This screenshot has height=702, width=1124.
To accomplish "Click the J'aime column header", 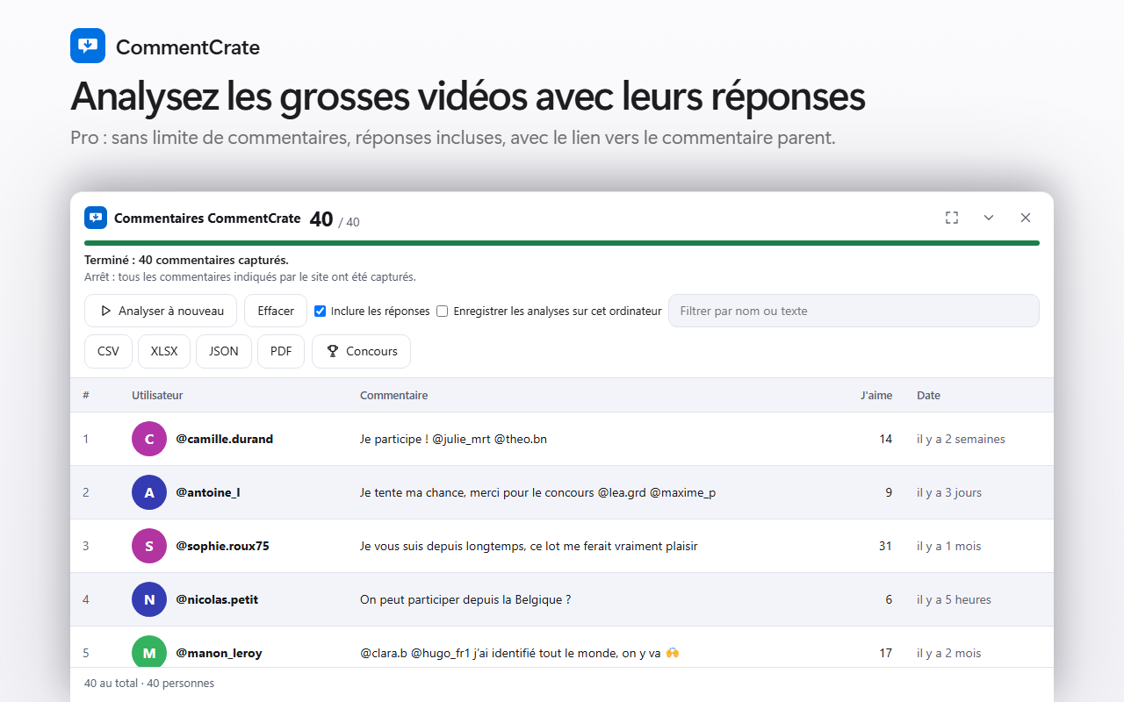I will pos(876,396).
